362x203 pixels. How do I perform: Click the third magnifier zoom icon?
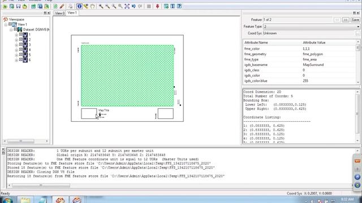[x=114, y=6]
